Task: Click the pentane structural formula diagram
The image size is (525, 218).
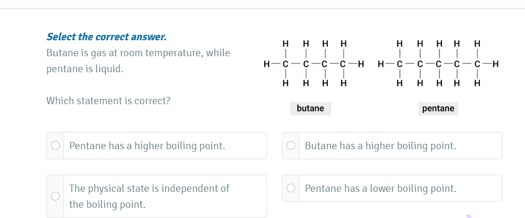Action: (438, 63)
